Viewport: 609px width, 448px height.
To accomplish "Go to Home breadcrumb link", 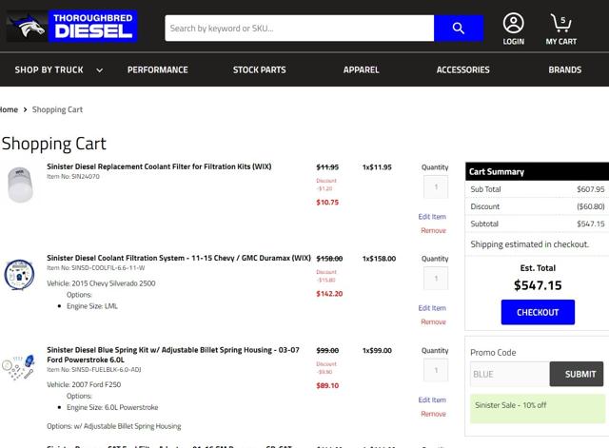I will click(9, 109).
